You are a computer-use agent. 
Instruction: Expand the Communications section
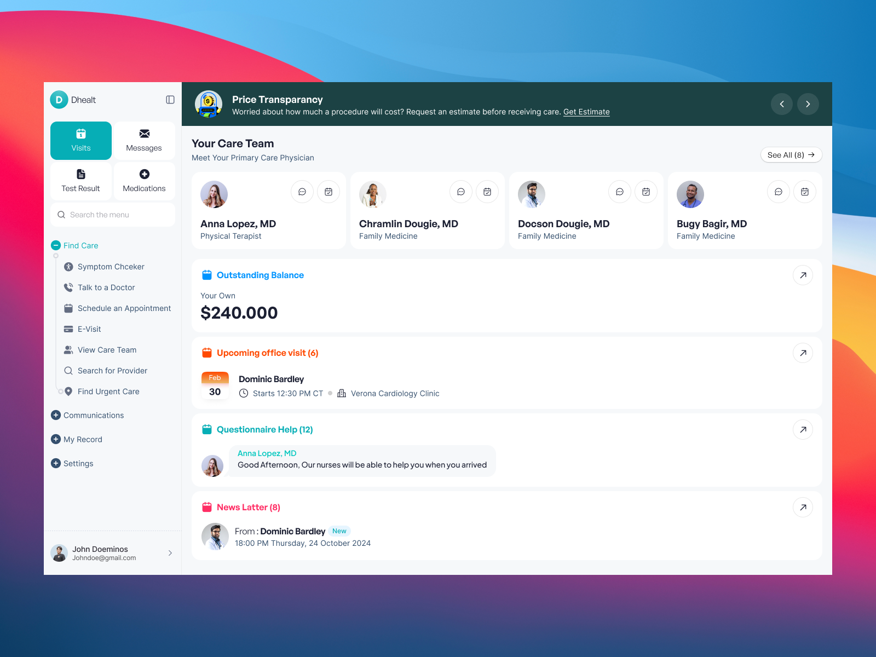pyautogui.click(x=56, y=415)
